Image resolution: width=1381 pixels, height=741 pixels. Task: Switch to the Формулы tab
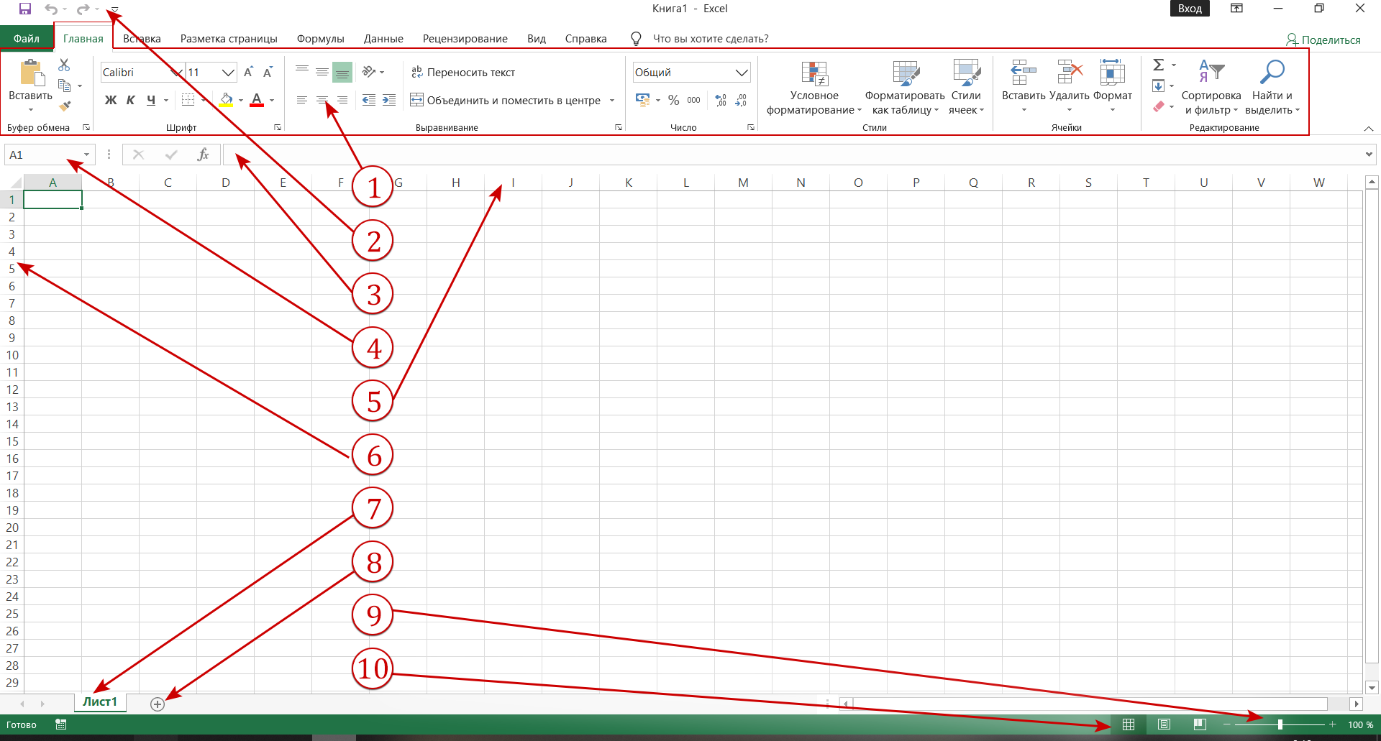click(321, 38)
